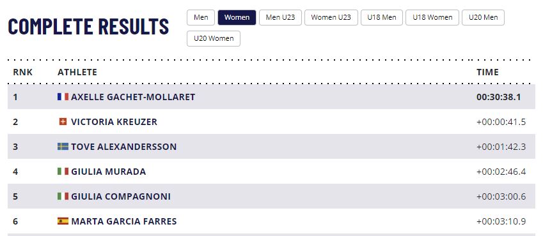Choose the U20 Women filter
The width and height of the screenshot is (543, 236).
tap(214, 38)
